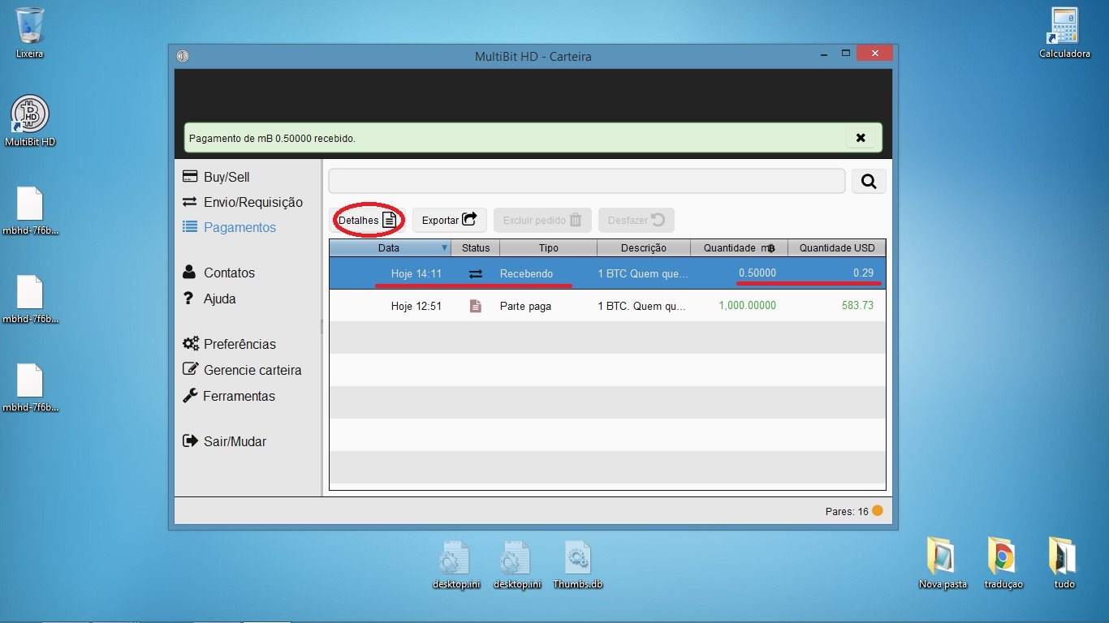
Task: Click the Quantidade USD column header
Action: pos(836,248)
